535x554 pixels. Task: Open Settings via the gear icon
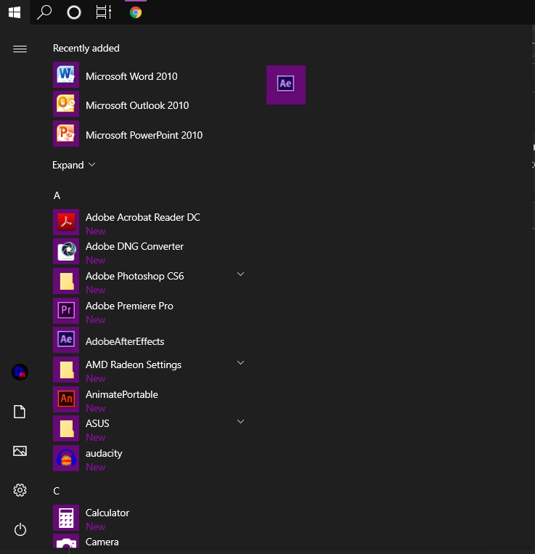pyautogui.click(x=20, y=491)
